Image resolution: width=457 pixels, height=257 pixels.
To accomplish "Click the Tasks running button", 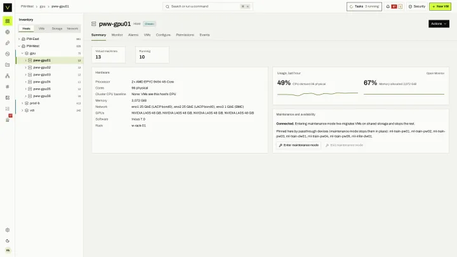I will tap(364, 6).
